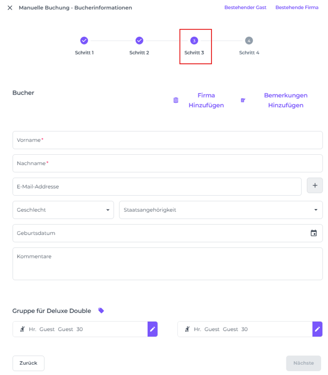Click into the Nachname field

[x=167, y=164]
